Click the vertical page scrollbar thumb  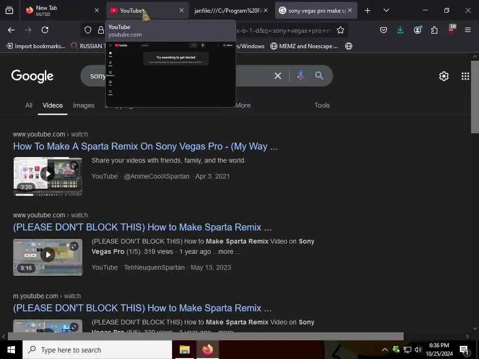point(475,97)
